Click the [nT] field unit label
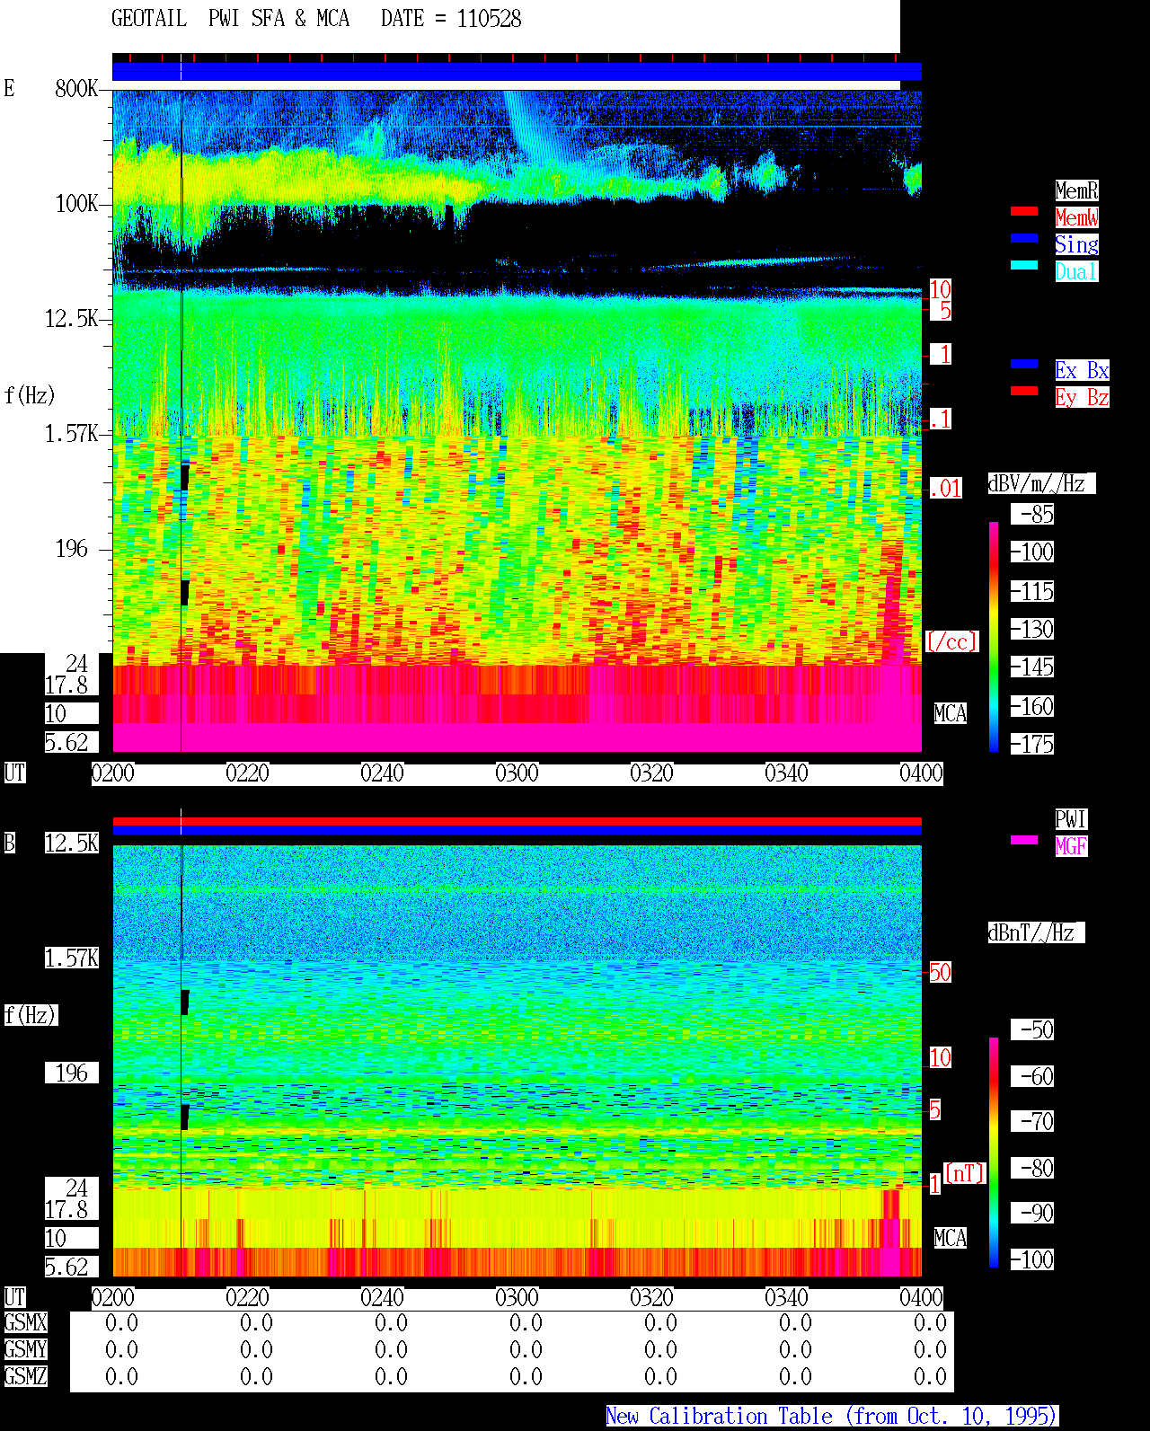The width and height of the screenshot is (1150, 1431). 965,1174
